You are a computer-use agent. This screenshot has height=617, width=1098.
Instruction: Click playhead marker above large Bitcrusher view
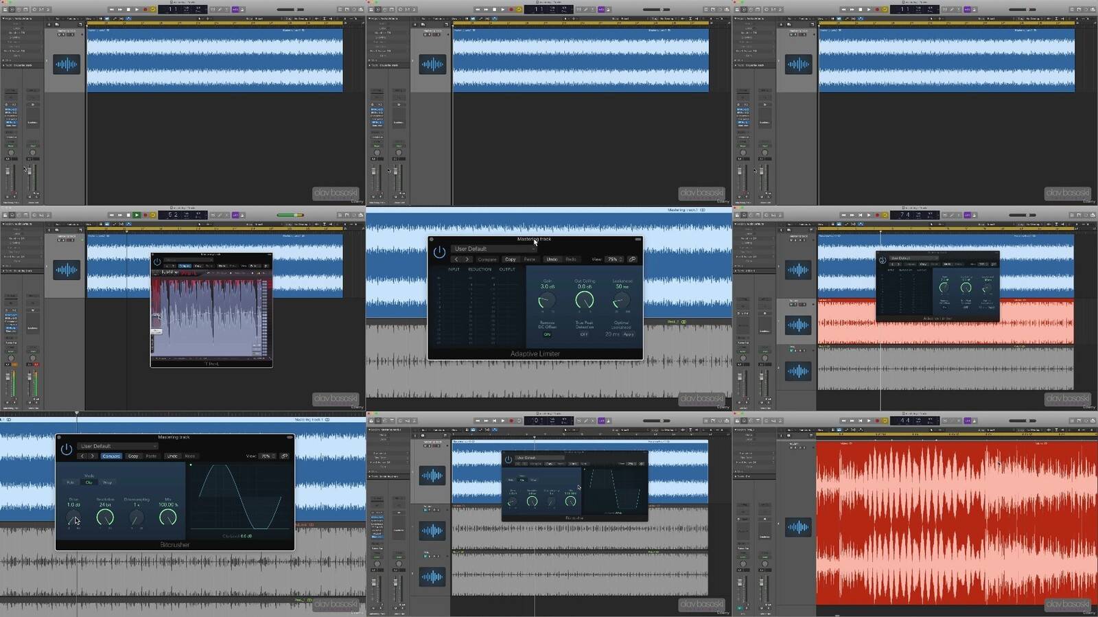pyautogui.click(x=77, y=413)
